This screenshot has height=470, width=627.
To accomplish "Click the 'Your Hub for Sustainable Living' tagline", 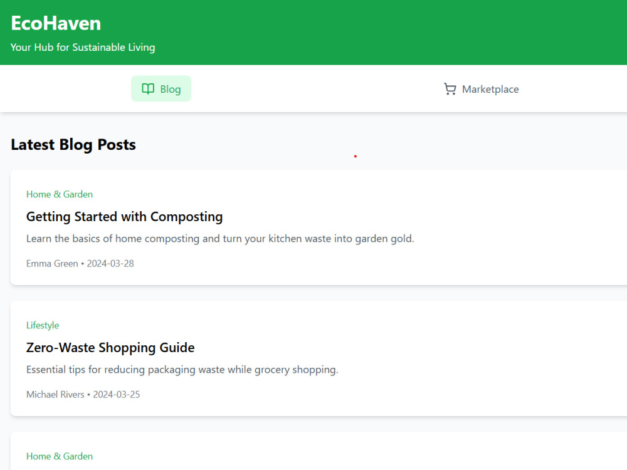I will click(83, 47).
